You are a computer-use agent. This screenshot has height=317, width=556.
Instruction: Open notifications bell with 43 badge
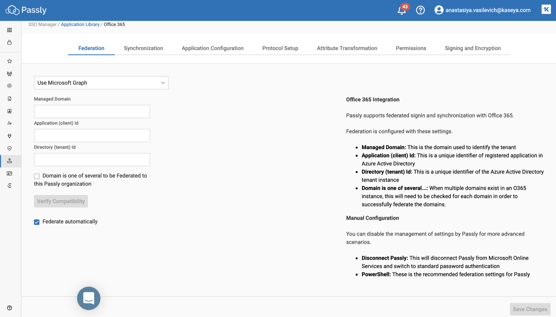tap(402, 10)
